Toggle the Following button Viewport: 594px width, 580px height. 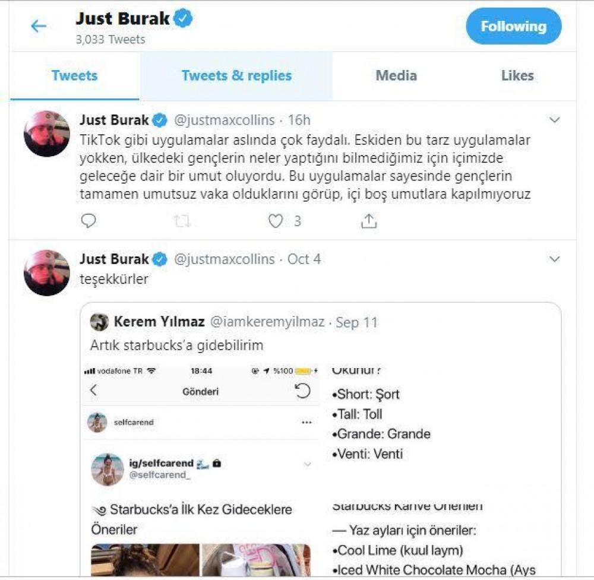click(514, 26)
